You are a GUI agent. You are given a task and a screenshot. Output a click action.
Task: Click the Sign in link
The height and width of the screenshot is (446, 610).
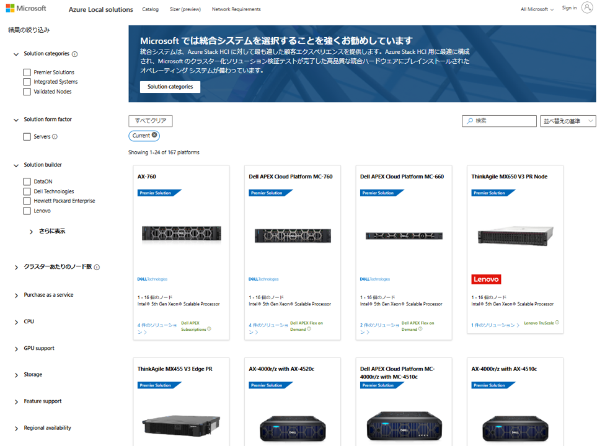[569, 8]
